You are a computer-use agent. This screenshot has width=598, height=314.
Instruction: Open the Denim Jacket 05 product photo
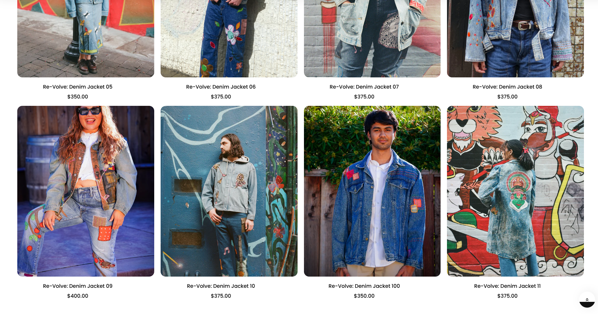[x=86, y=38]
